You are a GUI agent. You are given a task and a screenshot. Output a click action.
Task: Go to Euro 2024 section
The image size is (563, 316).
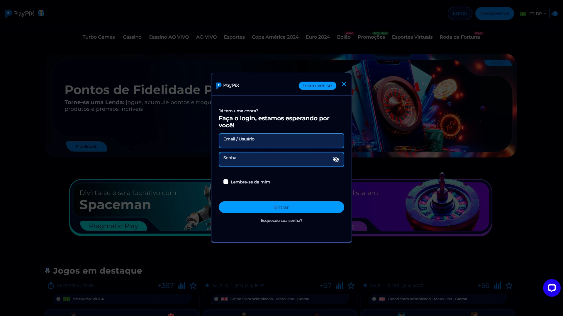[x=318, y=37]
